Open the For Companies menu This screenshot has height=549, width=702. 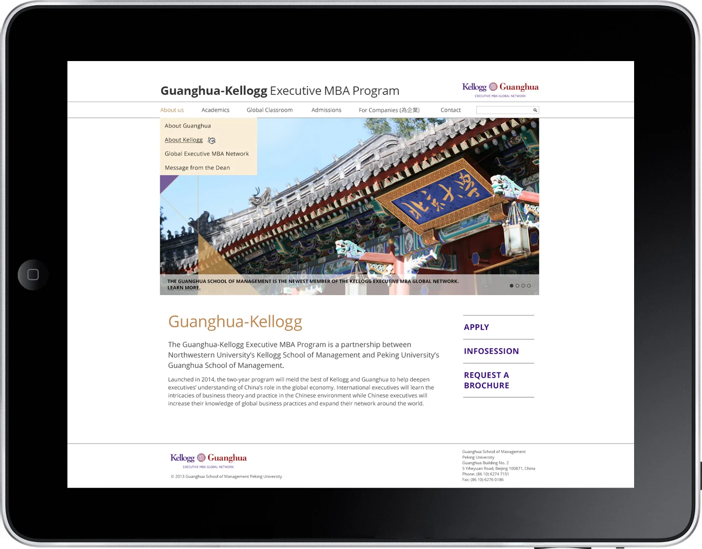(x=389, y=110)
